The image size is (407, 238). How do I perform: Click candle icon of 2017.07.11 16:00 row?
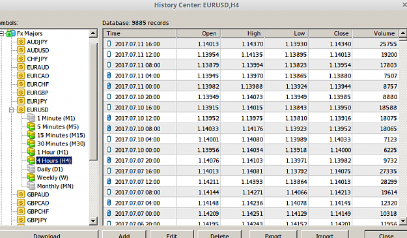pyautogui.click(x=109, y=44)
